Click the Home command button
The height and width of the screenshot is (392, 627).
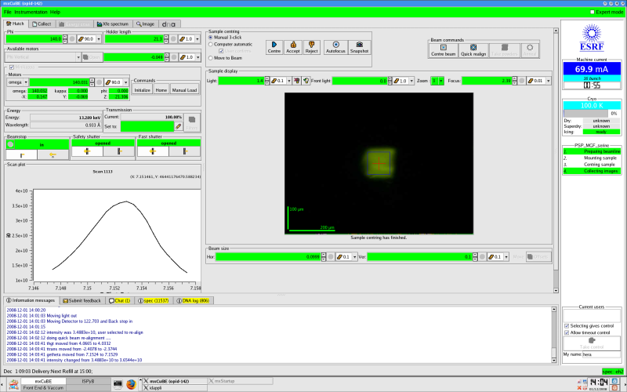[161, 90]
